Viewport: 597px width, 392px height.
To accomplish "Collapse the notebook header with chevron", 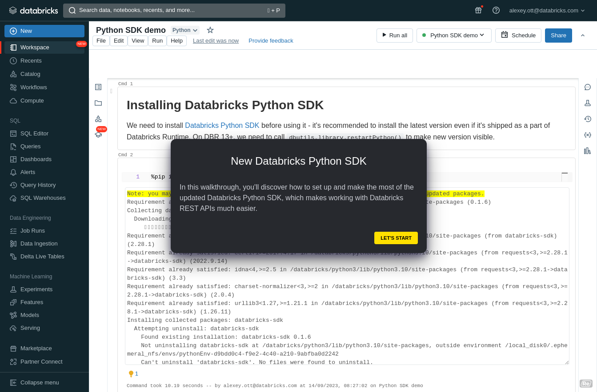I will point(583,36).
